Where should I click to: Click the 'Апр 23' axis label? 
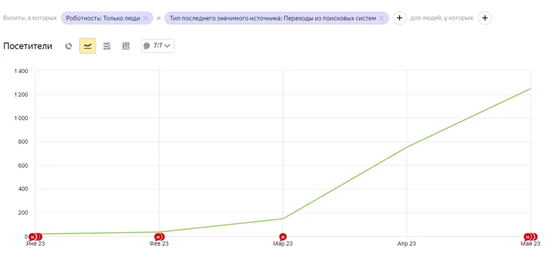coord(406,244)
